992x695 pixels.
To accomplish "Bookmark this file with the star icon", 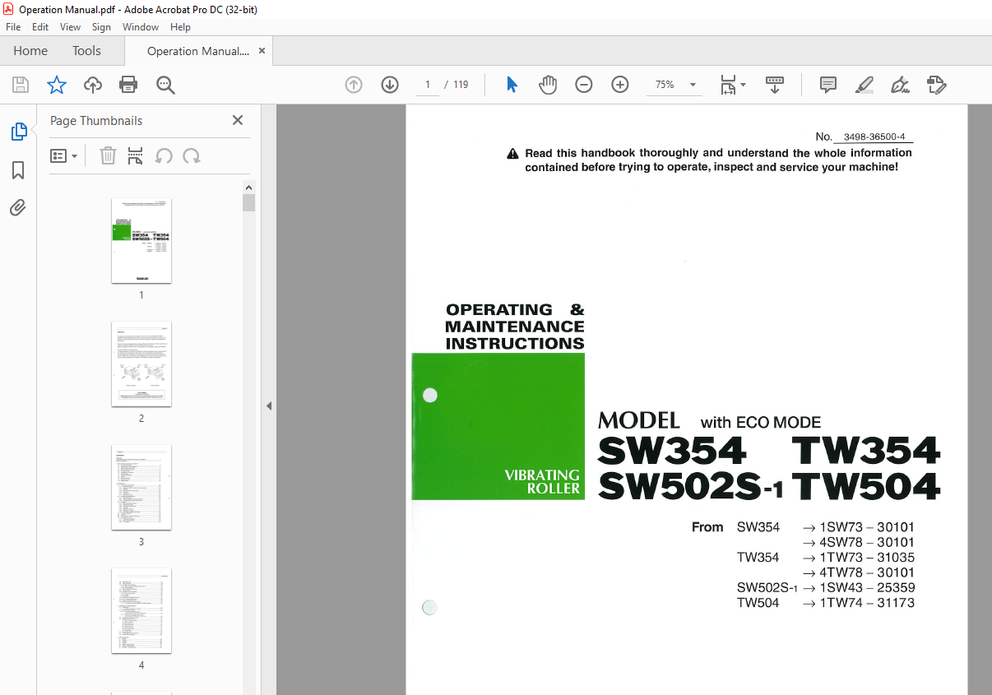I will [56, 85].
